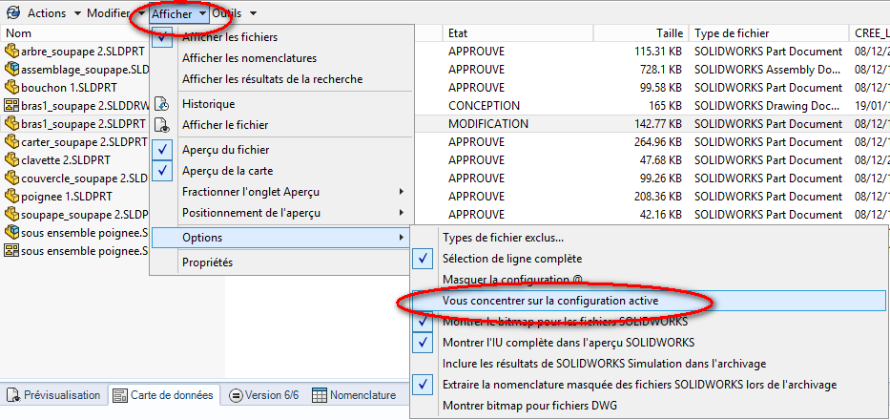Click the assembly icon of assemblage_soupape
The height and width of the screenshot is (420, 890).
click(x=11, y=70)
